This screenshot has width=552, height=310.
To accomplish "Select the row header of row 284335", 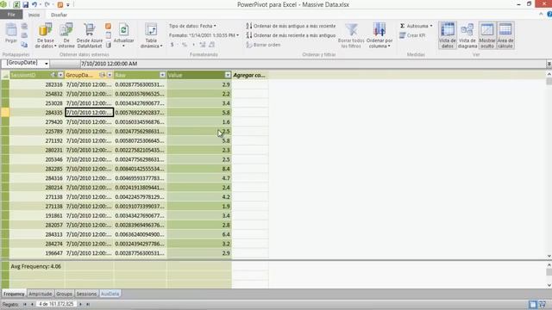I will coord(5,113).
